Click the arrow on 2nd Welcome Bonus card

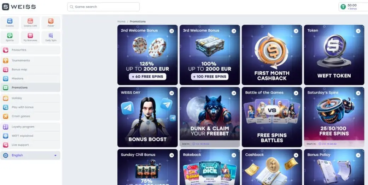171,31
